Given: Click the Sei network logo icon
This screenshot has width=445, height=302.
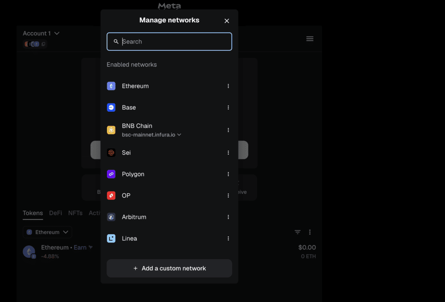Looking at the screenshot, I should tap(111, 153).
